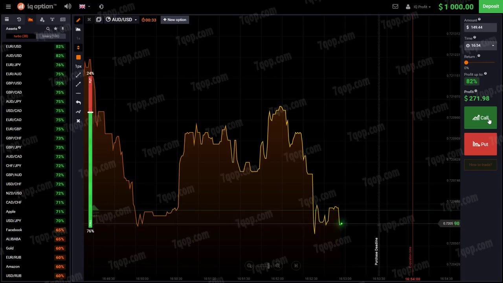Viewport: 503px width, 283px height.
Task: Show favorite assets with star icon
Action: pos(55,29)
